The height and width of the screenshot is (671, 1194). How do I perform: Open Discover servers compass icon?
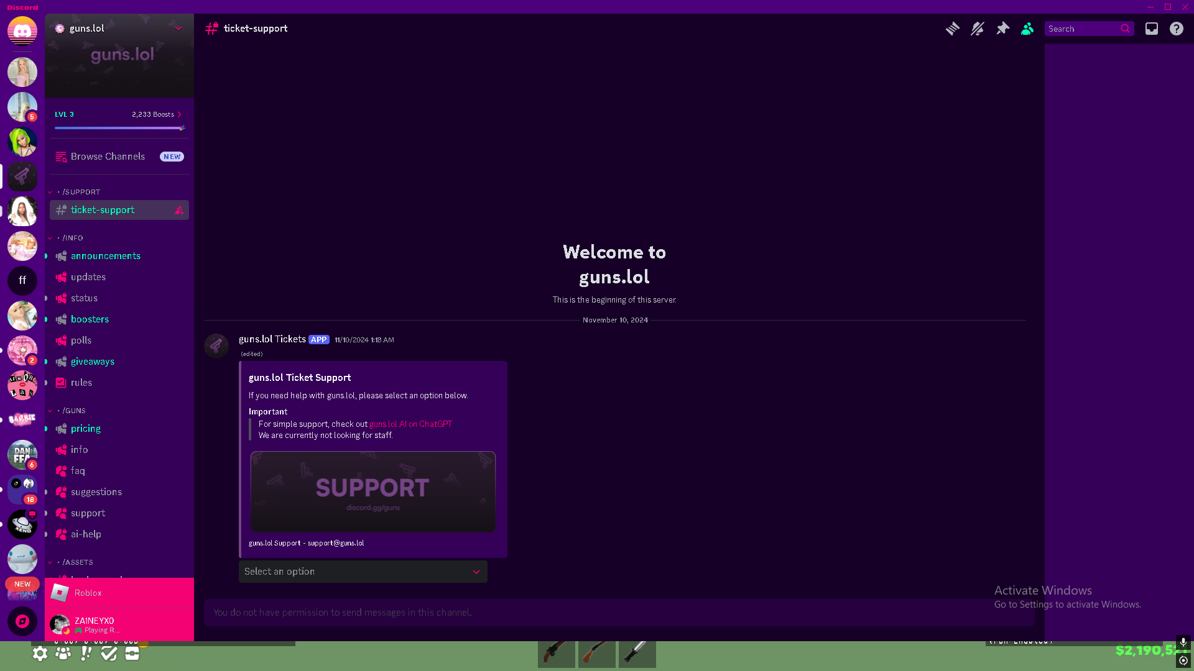pyautogui.click(x=22, y=621)
